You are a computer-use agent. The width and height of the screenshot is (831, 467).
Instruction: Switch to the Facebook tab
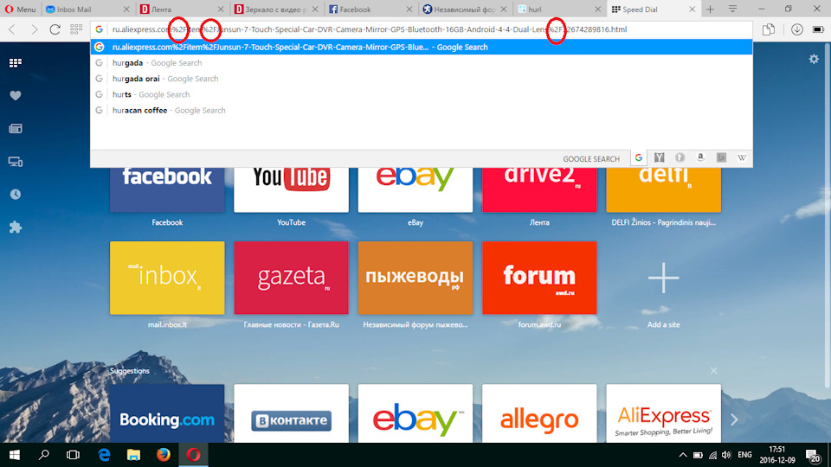pyautogui.click(x=370, y=10)
